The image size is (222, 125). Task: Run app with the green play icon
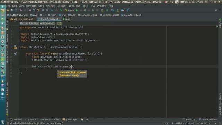tap(77, 10)
